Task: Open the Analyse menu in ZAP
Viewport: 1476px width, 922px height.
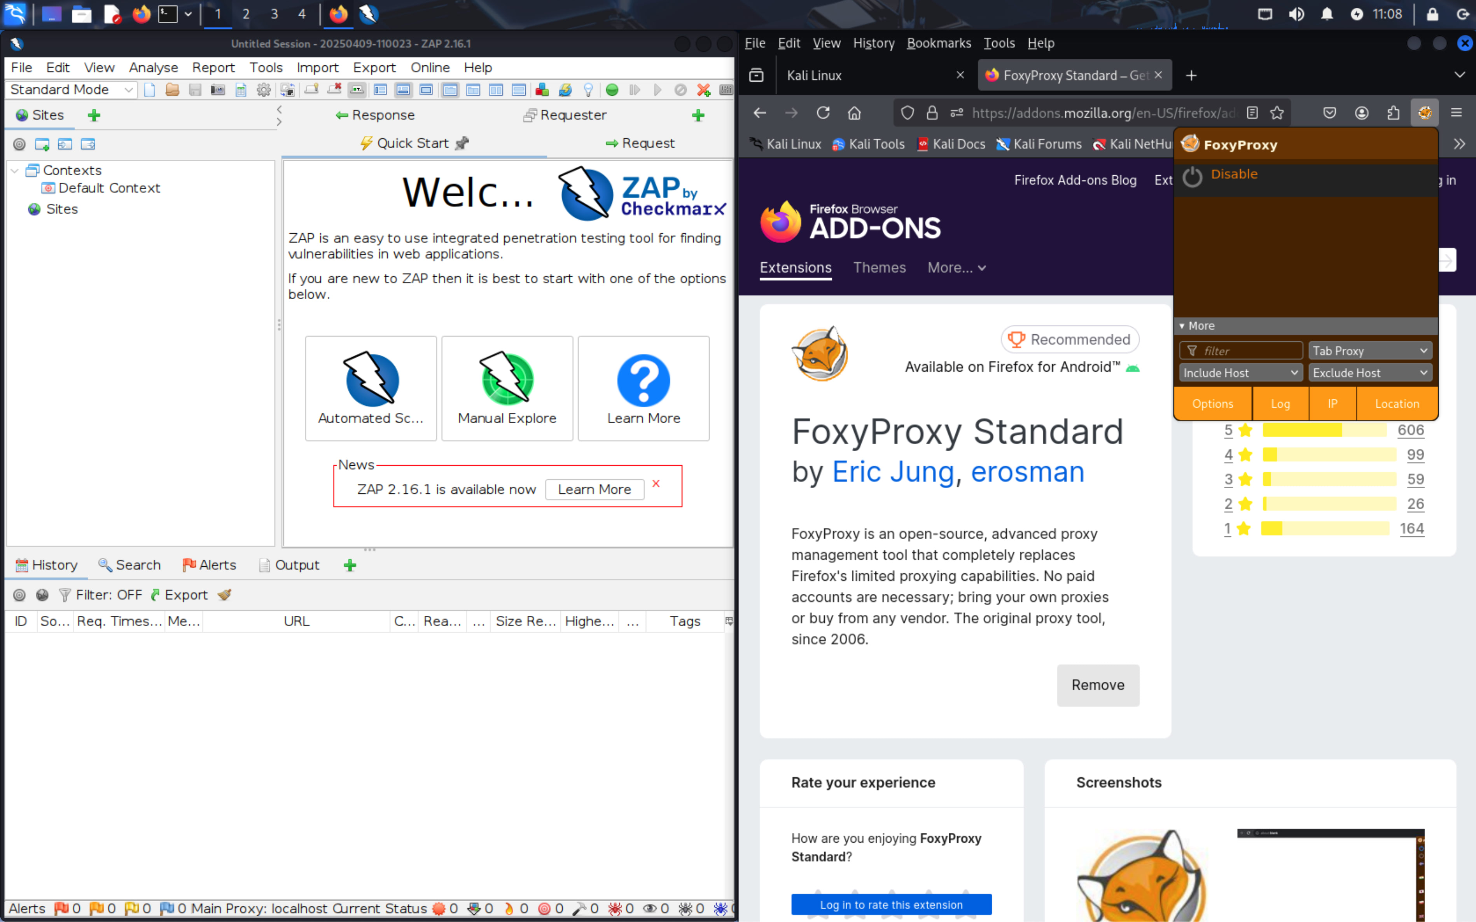Action: pos(153,67)
